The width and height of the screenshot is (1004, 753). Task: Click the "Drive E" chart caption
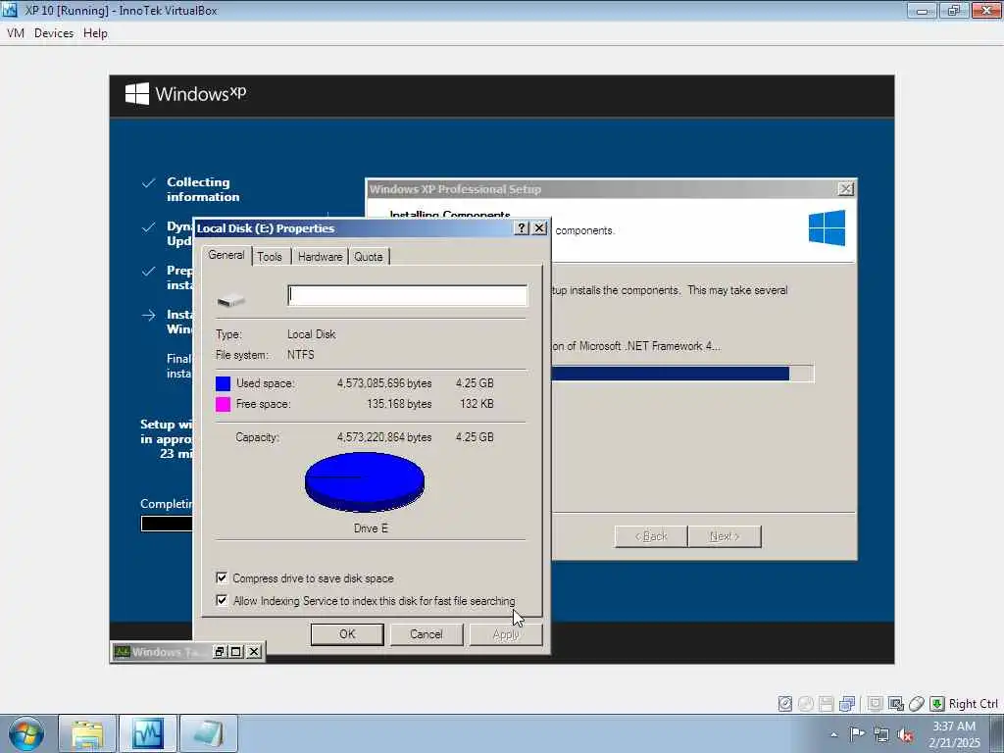[371, 528]
